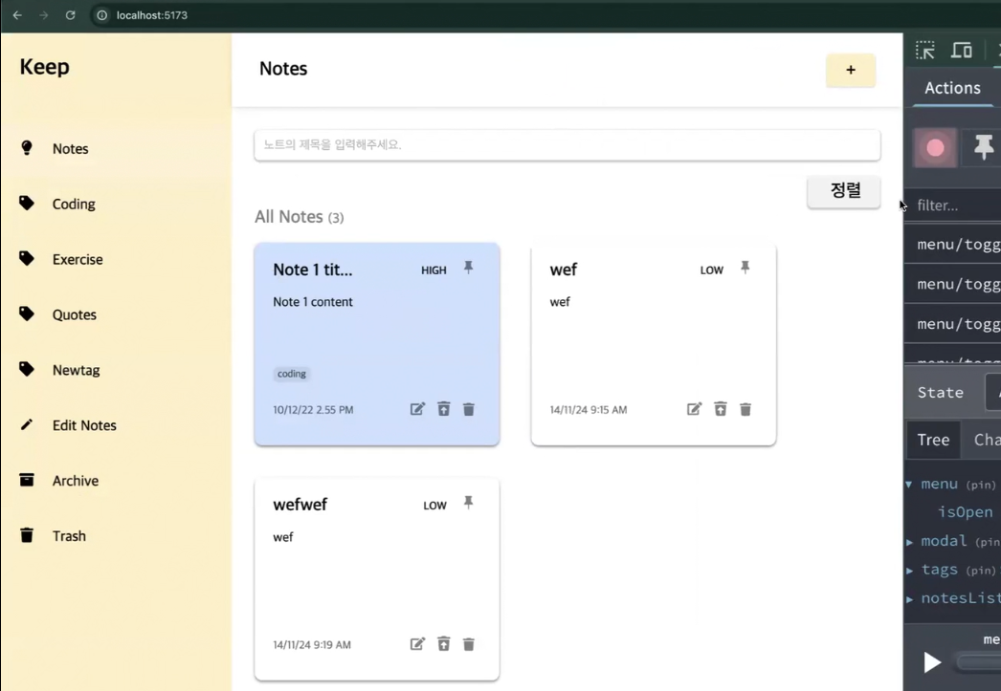Image resolution: width=1001 pixels, height=691 pixels.
Task: Click the coding tag on Note 1
Action: 292,374
